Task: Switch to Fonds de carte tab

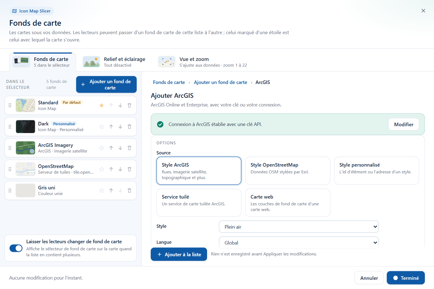Action: [43, 62]
